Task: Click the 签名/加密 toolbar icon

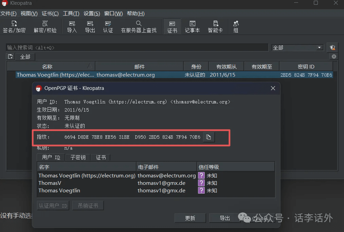Action: pos(14,26)
